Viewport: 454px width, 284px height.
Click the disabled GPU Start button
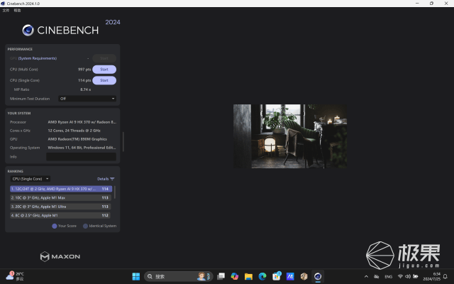[x=104, y=58]
